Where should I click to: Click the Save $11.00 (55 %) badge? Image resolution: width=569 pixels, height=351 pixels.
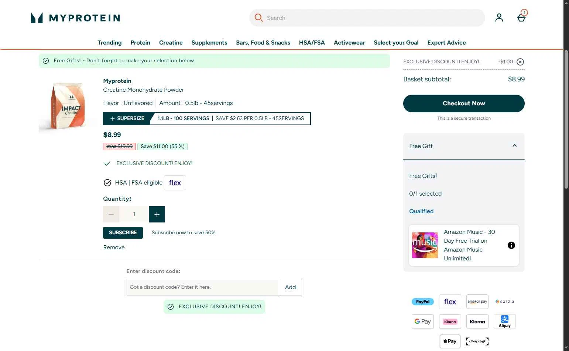[162, 147]
